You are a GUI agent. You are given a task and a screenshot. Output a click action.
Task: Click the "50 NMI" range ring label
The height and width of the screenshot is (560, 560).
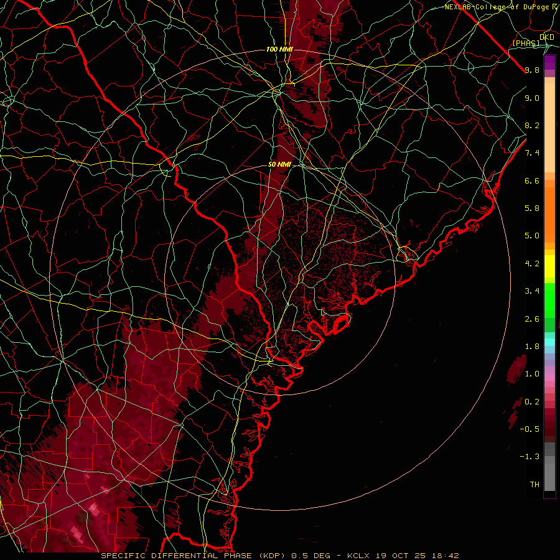(279, 165)
